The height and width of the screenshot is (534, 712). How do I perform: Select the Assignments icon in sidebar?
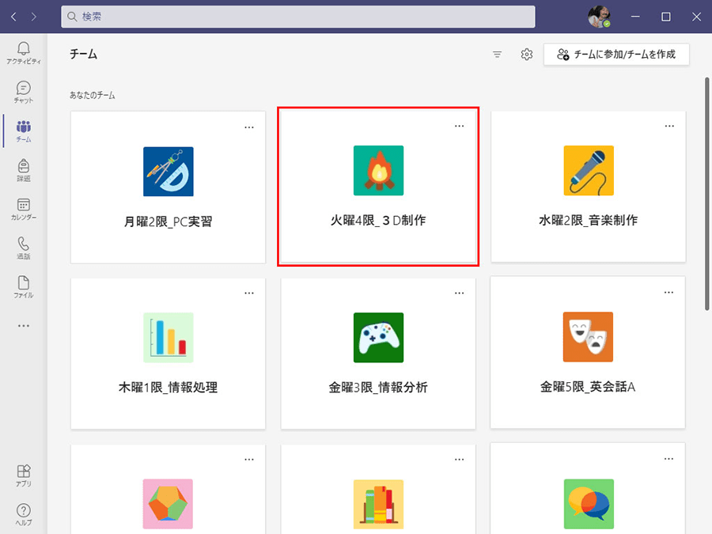click(x=23, y=169)
